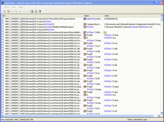Click the yellow folder icon in Data column
This screenshot has height=122, width=164.
point(105,32)
